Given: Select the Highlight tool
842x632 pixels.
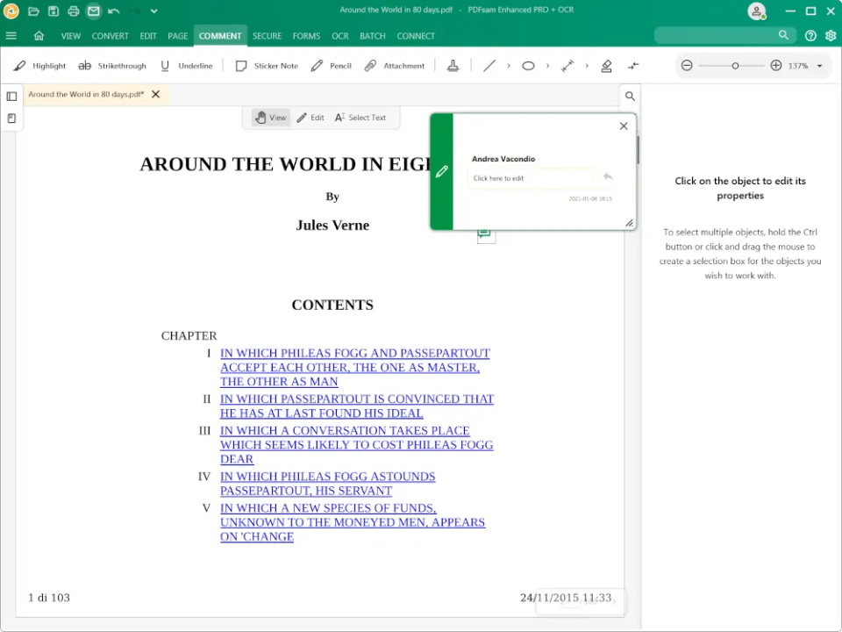Looking at the screenshot, I should (39, 66).
